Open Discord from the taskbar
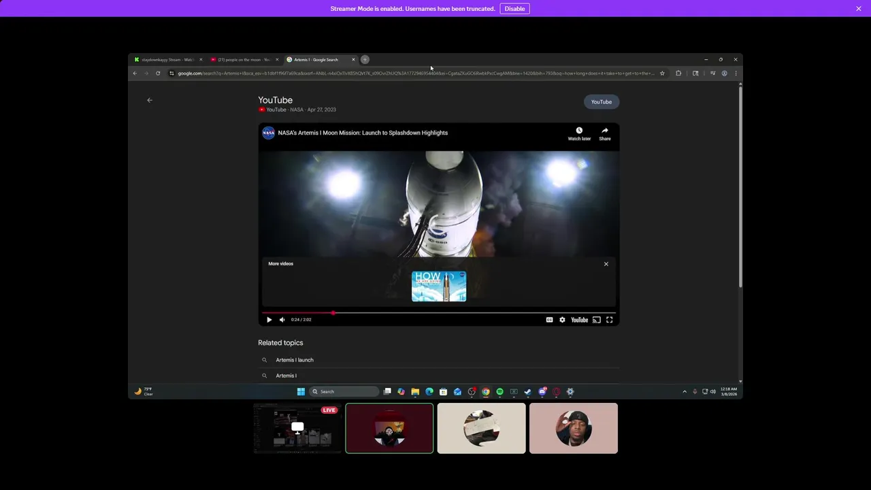Screen dimensions: 871x490 (x=542, y=391)
